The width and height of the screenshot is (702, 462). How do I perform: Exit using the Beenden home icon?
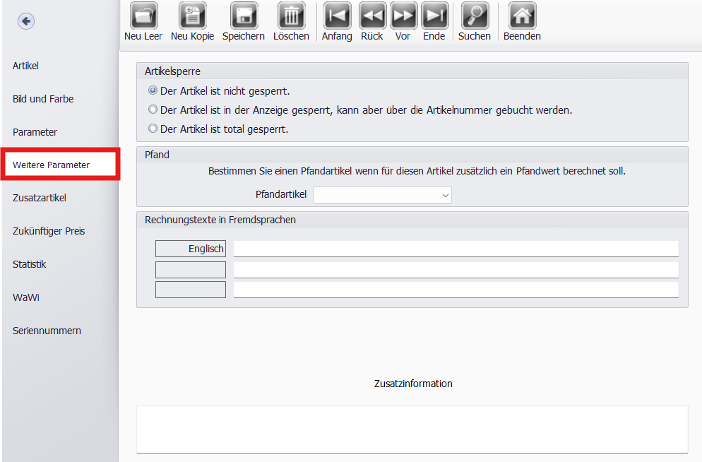[x=522, y=16]
